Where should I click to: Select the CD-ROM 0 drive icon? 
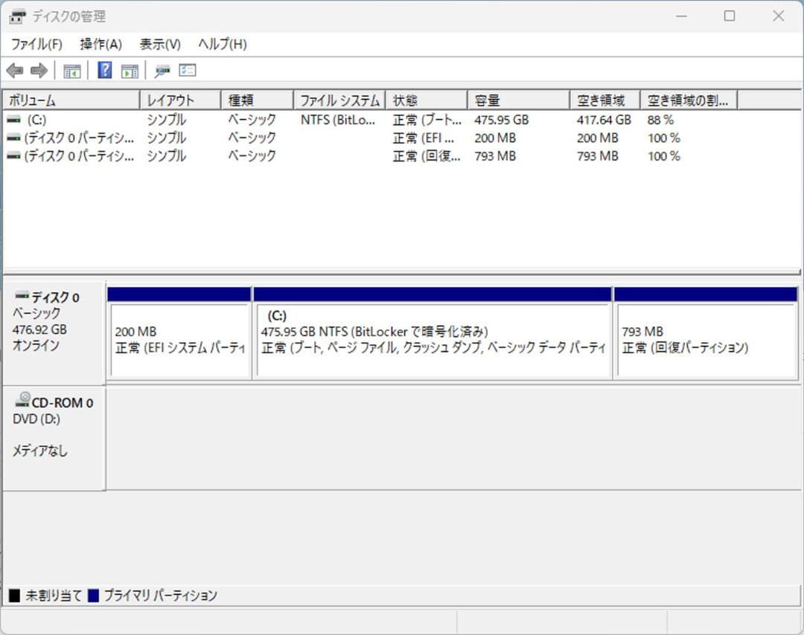point(21,402)
